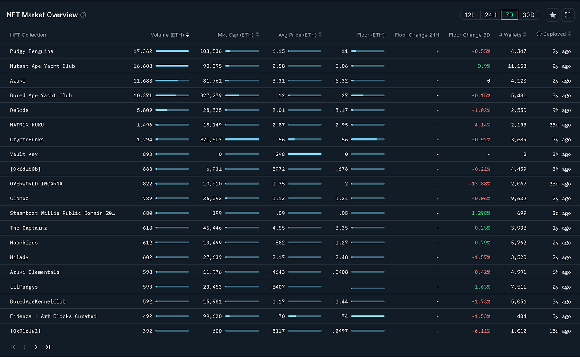Click the Floor Change 24H header
The image size is (580, 357).
pyautogui.click(x=417, y=35)
